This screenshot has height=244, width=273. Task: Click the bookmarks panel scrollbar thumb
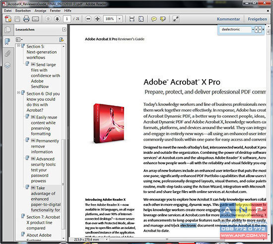point(63,184)
